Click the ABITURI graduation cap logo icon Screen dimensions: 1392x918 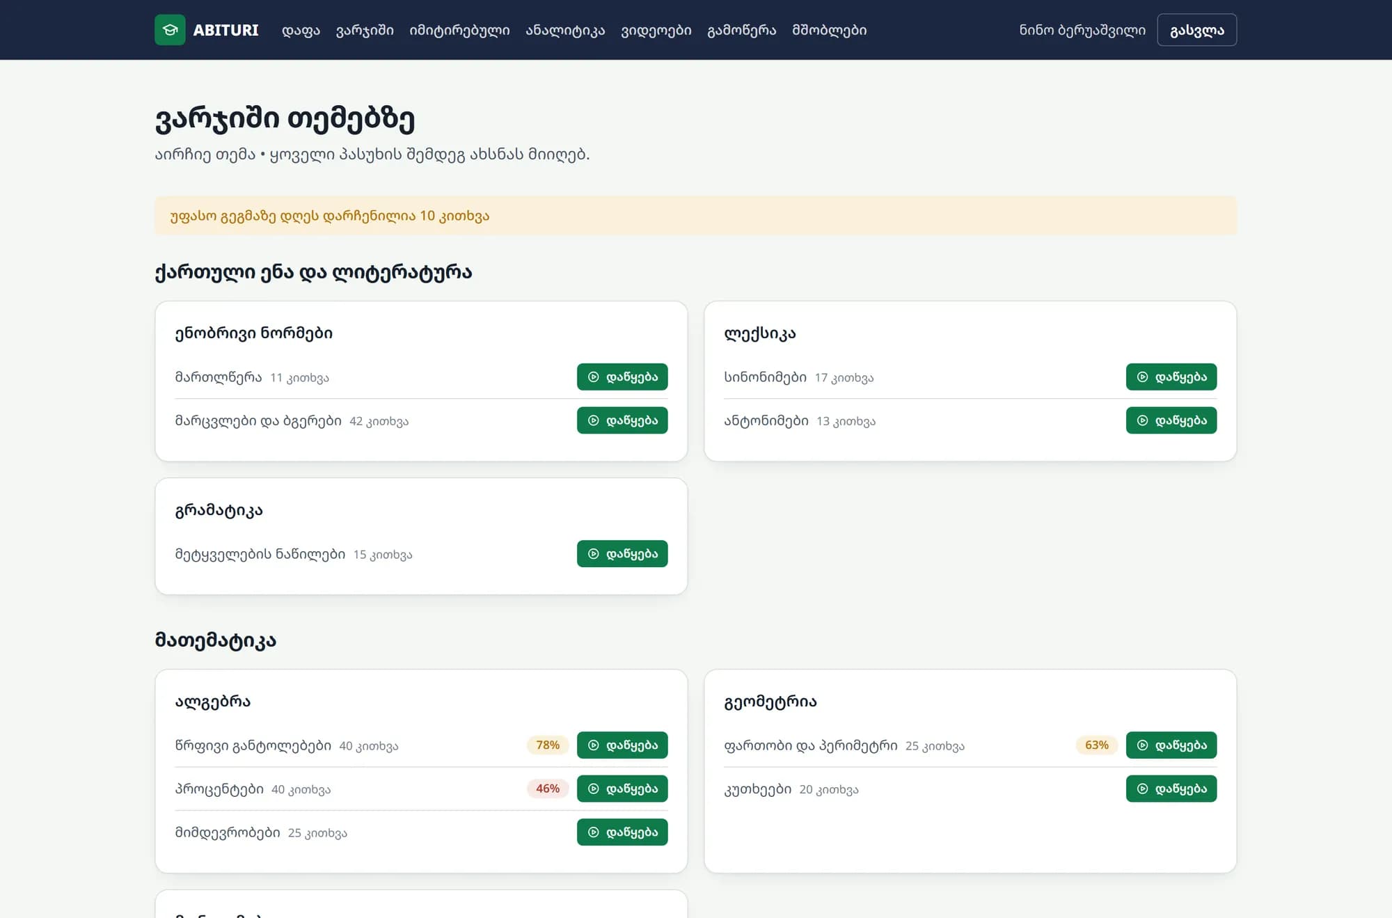pos(170,30)
